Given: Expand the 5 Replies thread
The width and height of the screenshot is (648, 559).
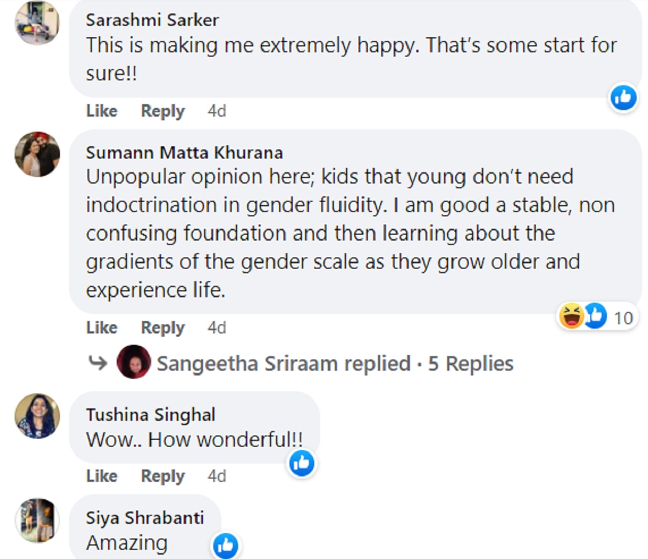Looking at the screenshot, I should point(470,364).
